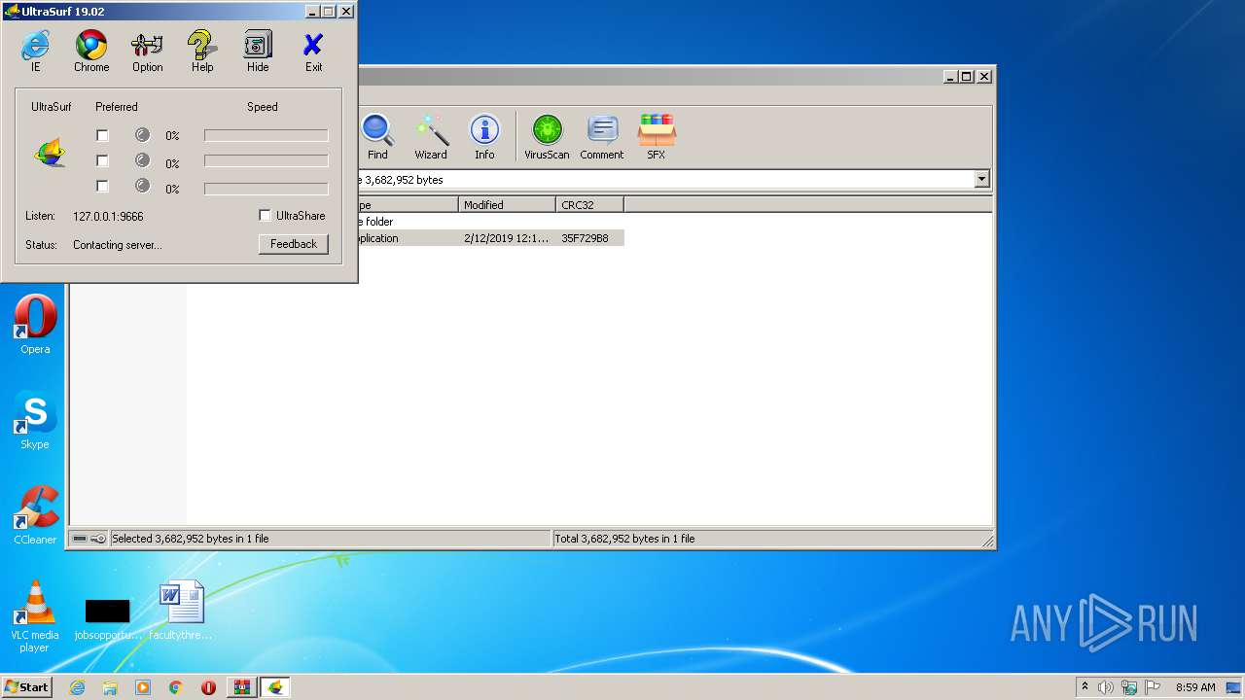Viewport: 1245px width, 700px height.
Task: Switch to UltraSurf taskbar button
Action: 275,687
